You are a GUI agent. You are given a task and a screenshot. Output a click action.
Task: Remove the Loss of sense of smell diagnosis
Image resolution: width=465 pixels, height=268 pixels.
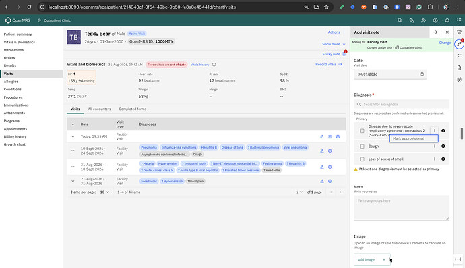[443, 159]
